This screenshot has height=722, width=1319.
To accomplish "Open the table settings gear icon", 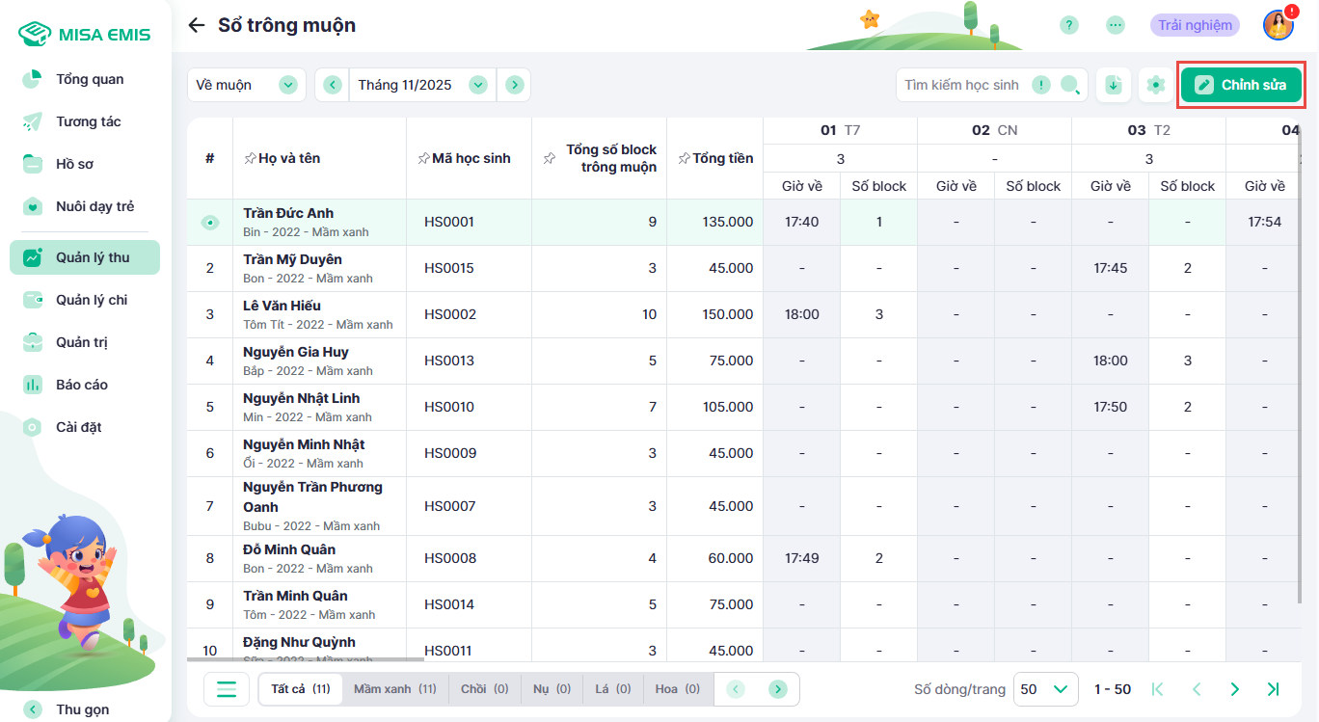I will coord(1155,85).
